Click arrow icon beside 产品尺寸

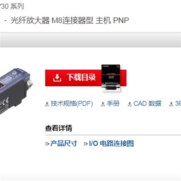tap(47, 144)
